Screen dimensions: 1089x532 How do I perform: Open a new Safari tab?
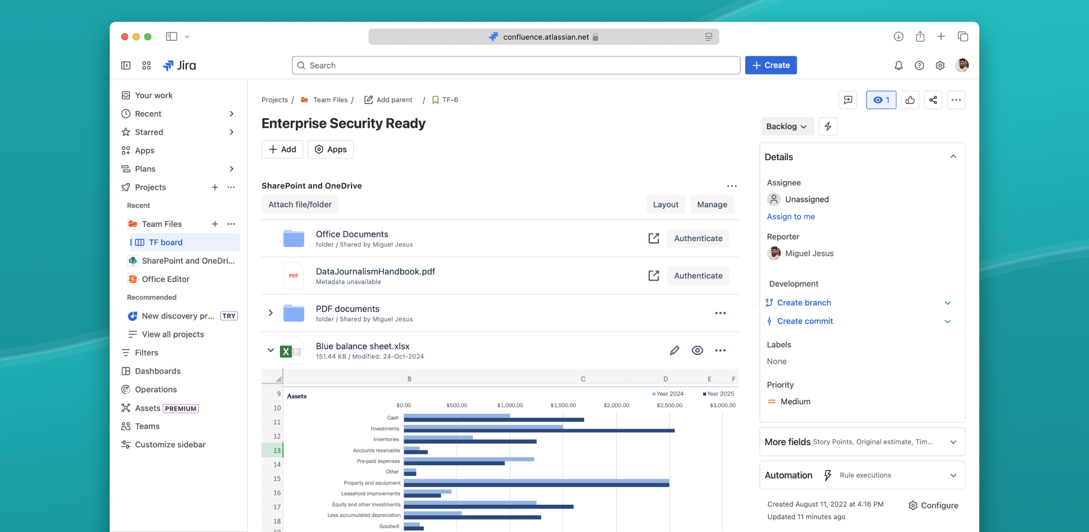pyautogui.click(x=941, y=37)
